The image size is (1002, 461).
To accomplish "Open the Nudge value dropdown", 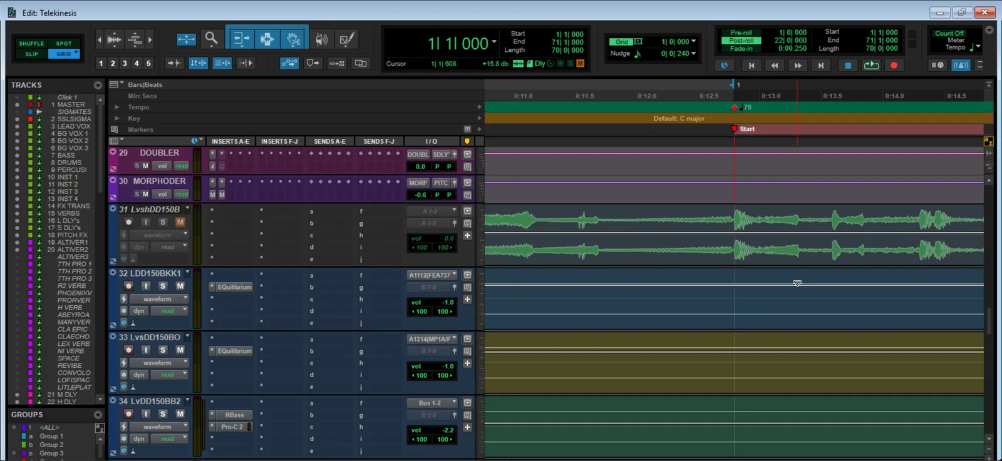I will [x=693, y=53].
